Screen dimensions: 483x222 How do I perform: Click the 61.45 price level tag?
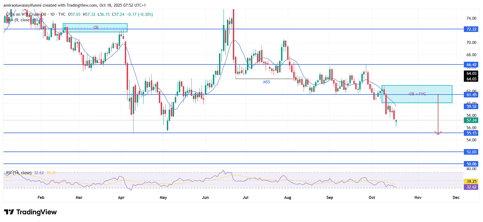(x=471, y=95)
